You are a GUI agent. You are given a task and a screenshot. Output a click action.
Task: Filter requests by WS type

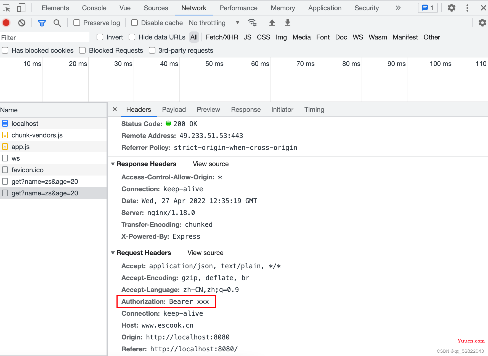358,37
